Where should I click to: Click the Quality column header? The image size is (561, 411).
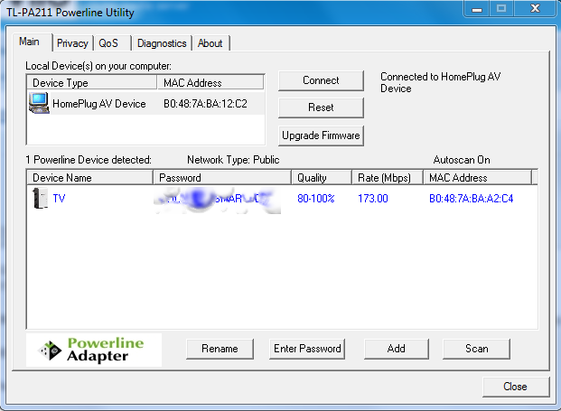(x=322, y=178)
